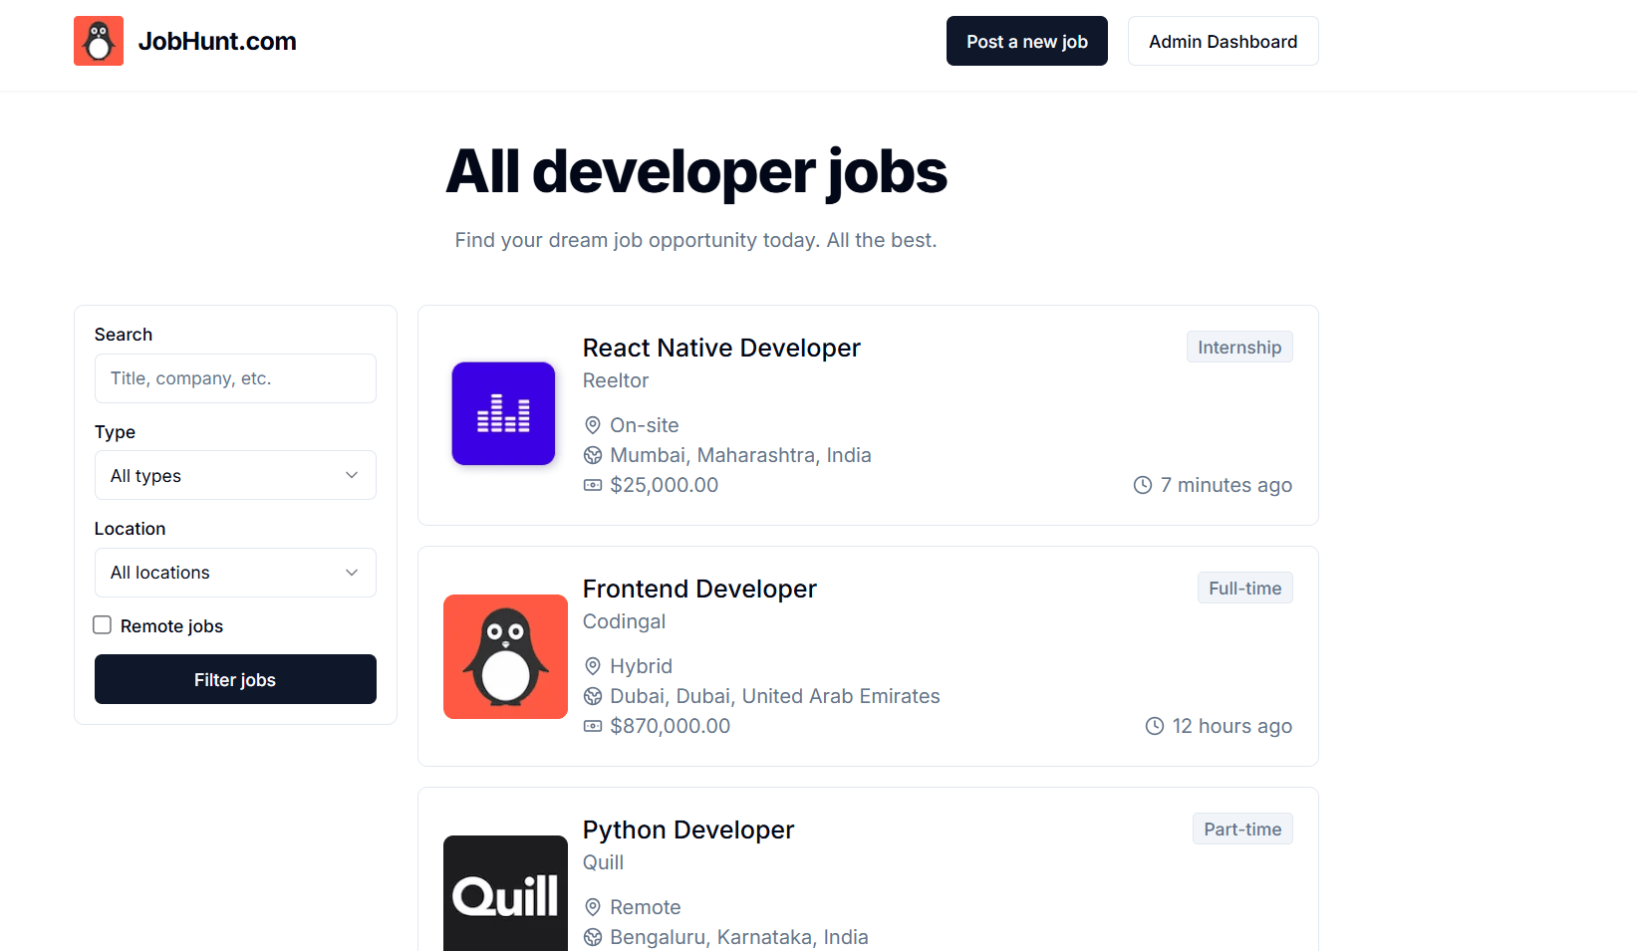Click the banknote icon beside $870,000.00
This screenshot has width=1637, height=951.
click(x=593, y=726)
